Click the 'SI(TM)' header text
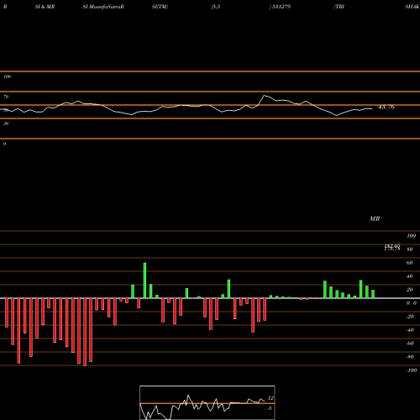Image resolution: width=420 pixels, height=420 pixels. 160,7
